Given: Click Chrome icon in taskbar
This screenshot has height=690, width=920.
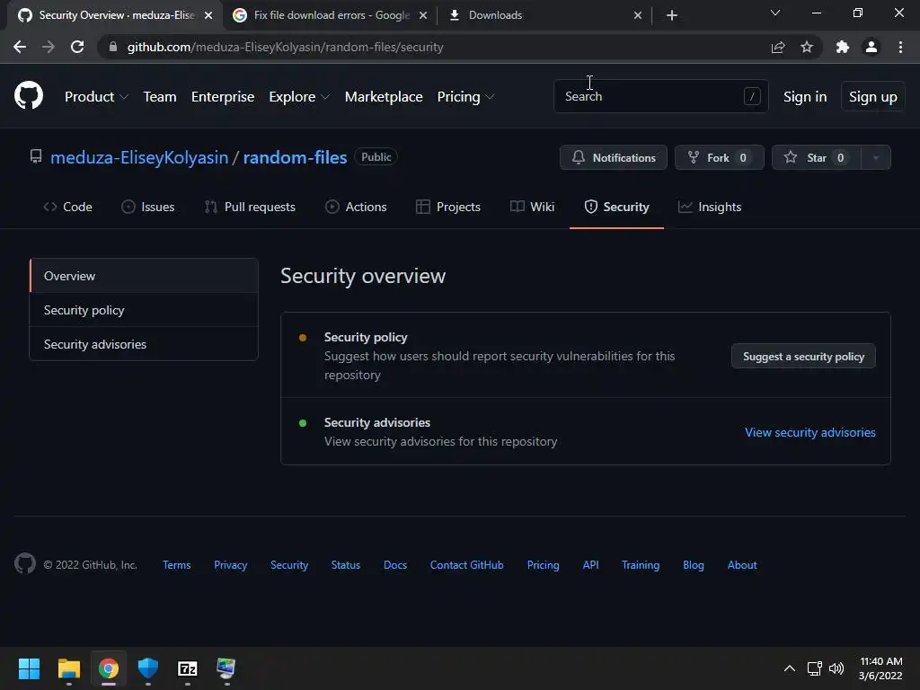Looking at the screenshot, I should [109, 668].
